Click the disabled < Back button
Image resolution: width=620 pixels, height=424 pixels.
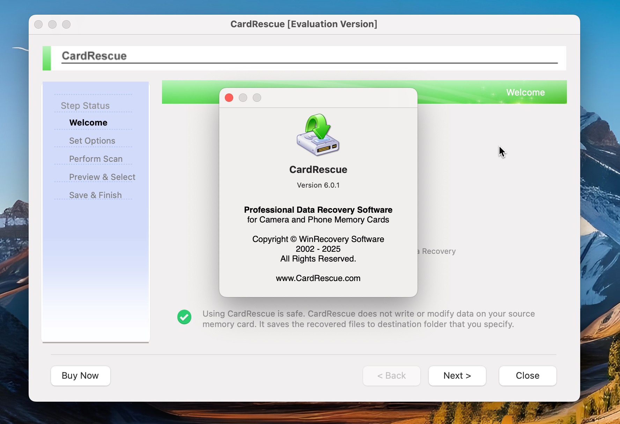[x=392, y=376]
